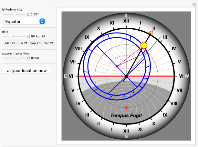Set the date to Dec 21
The height and width of the screenshot is (147, 198).
48,43
